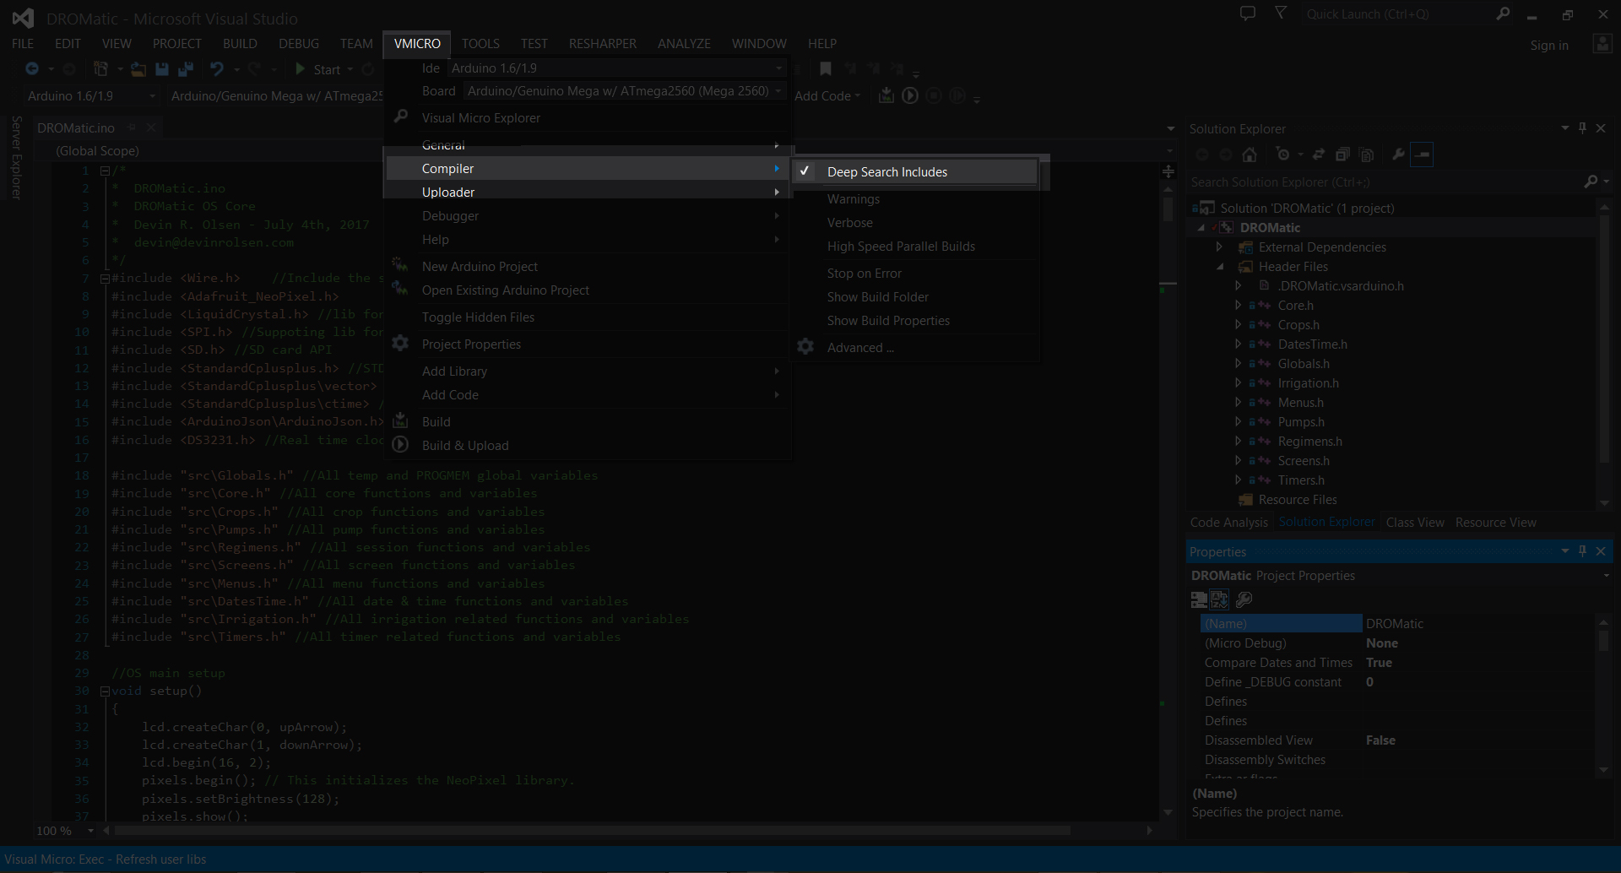
Task: Open the Debugger submenu
Action: click(x=588, y=216)
